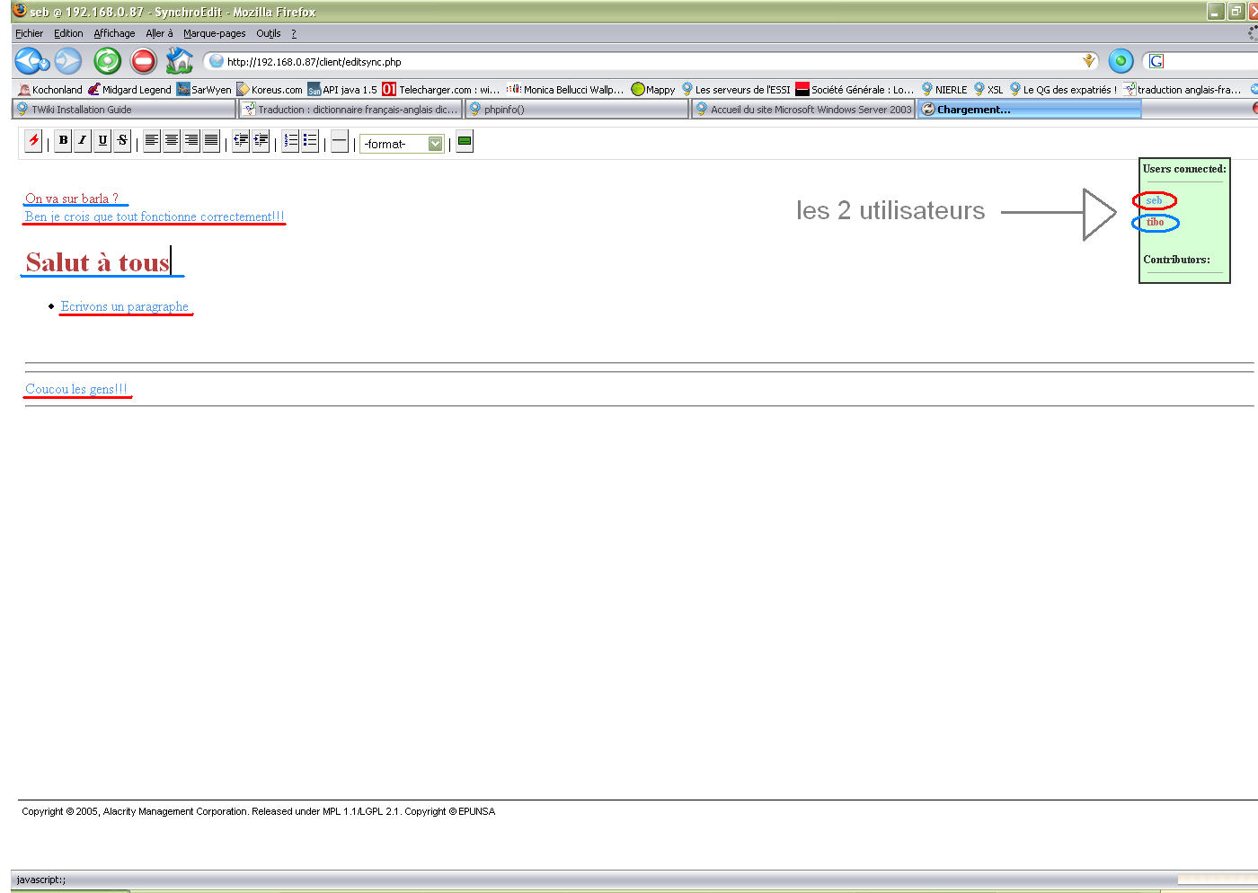The height and width of the screenshot is (893, 1258).
Task: Align text left
Action: [152, 141]
